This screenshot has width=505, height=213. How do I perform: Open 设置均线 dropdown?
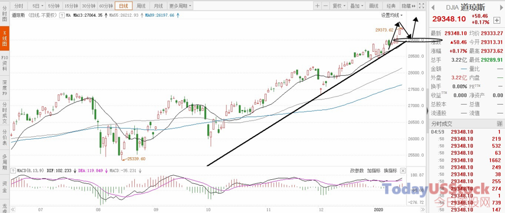(392, 15)
